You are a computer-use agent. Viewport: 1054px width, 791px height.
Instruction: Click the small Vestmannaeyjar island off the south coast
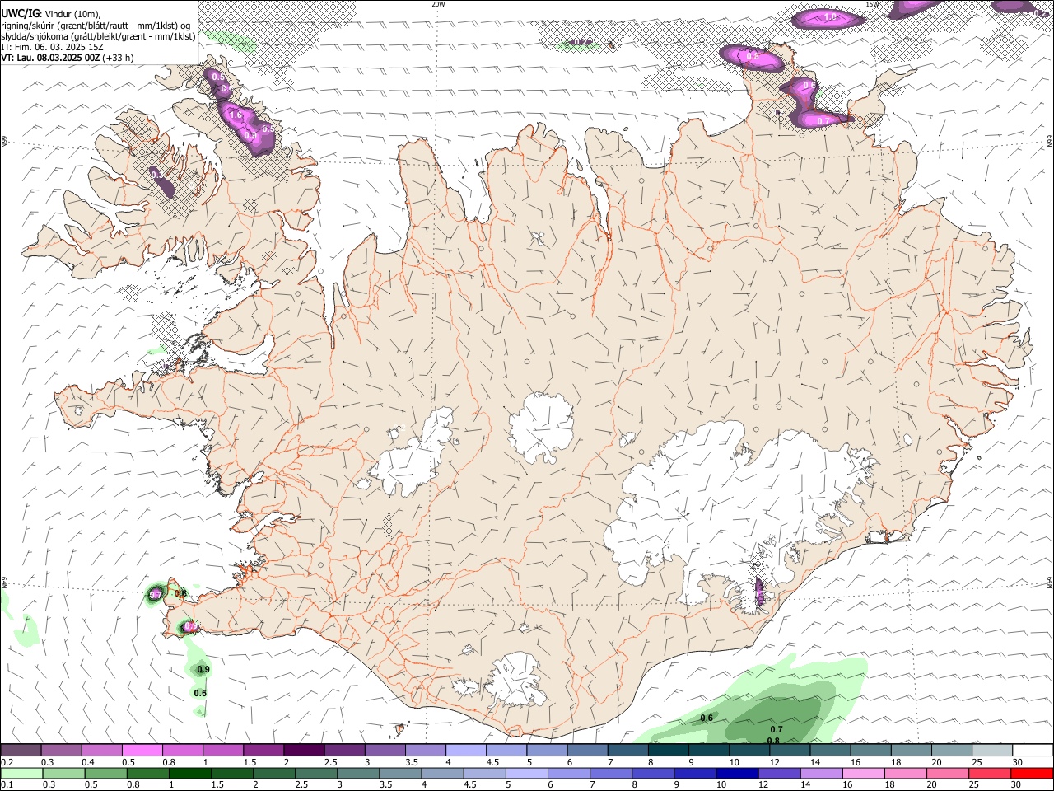[402, 728]
